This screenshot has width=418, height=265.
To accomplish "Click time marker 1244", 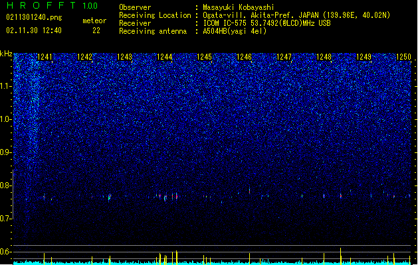I will (165, 57).
